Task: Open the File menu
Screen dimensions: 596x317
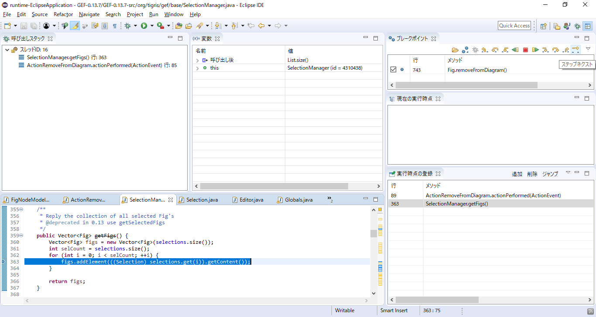Action: click(7, 14)
